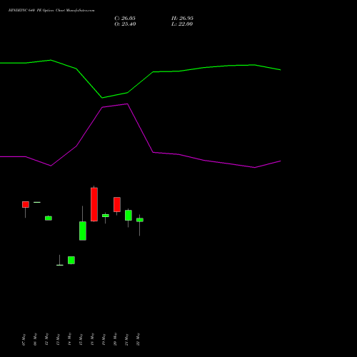Image resolution: width=357 pixels, height=357 pixels.
Task: Click the small green 12 May candlestick
Action: (49, 218)
